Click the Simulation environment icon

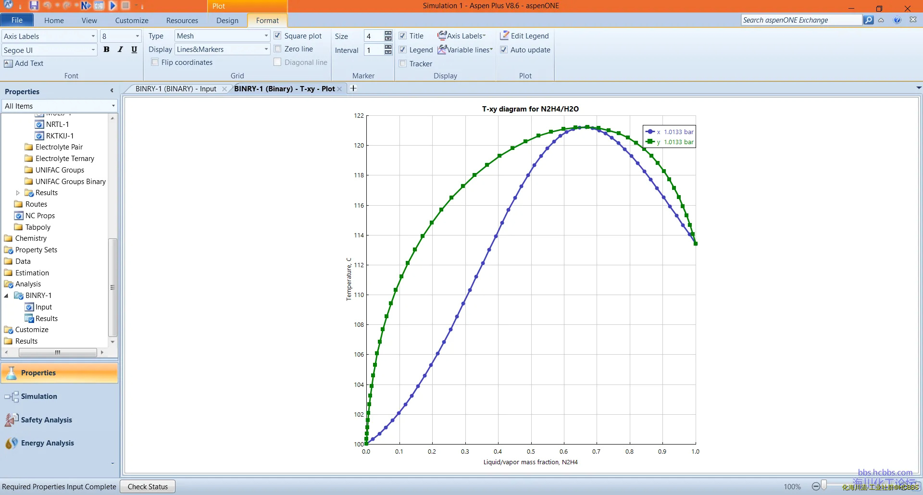click(x=12, y=396)
